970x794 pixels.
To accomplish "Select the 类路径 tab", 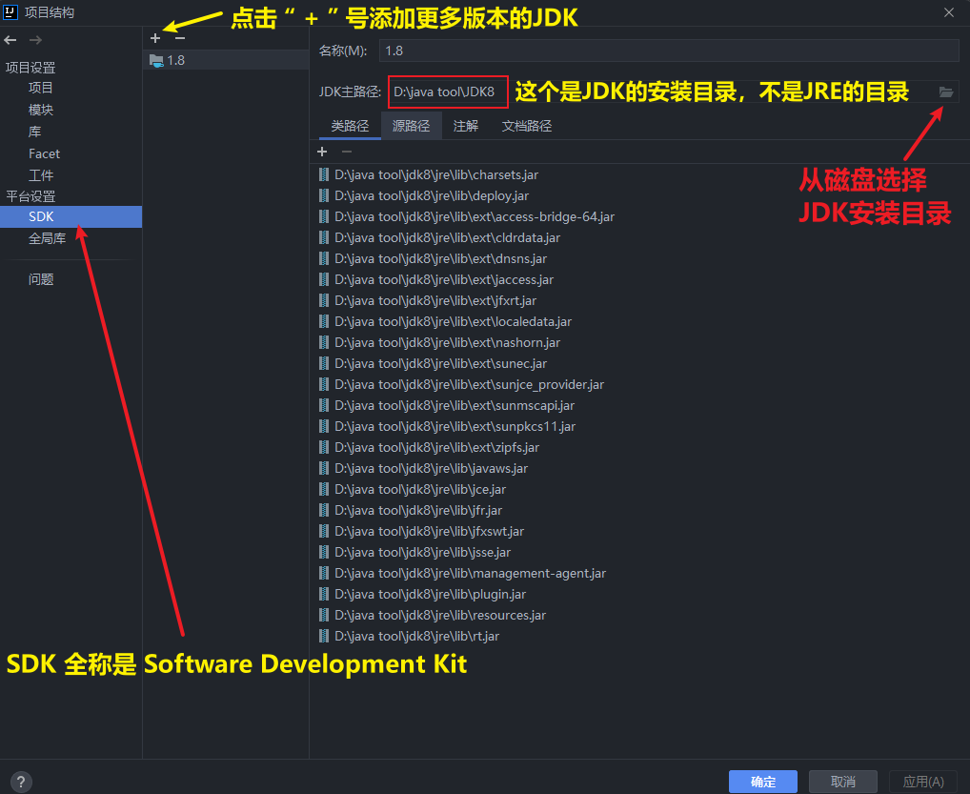I will [350, 126].
